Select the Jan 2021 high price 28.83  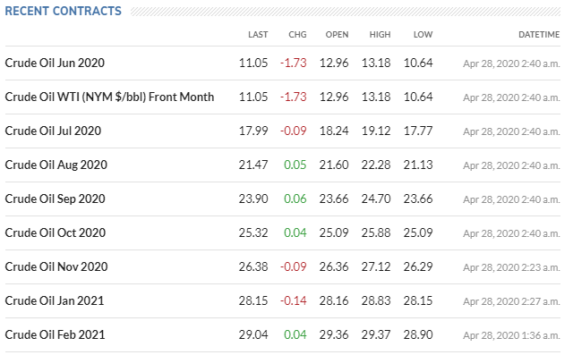pyautogui.click(x=376, y=300)
